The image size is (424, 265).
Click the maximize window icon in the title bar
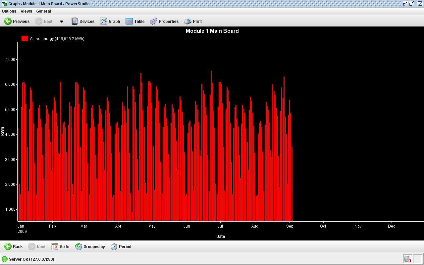(x=412, y=4)
